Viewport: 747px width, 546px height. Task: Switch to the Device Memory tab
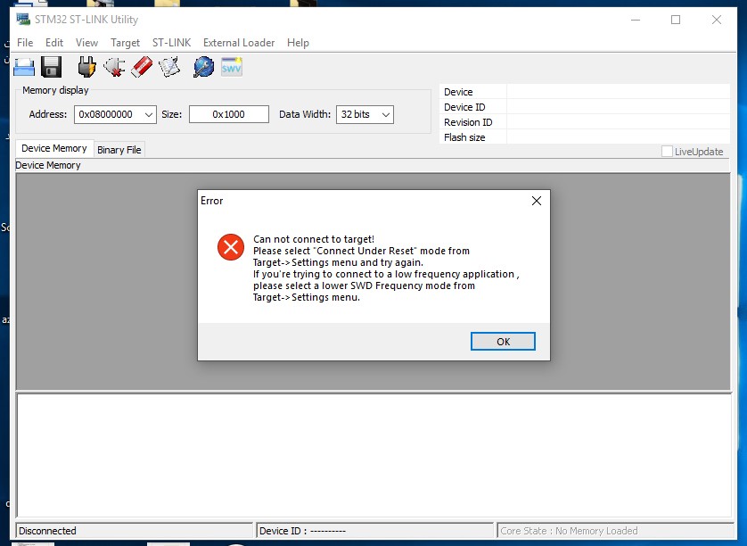pyautogui.click(x=54, y=148)
